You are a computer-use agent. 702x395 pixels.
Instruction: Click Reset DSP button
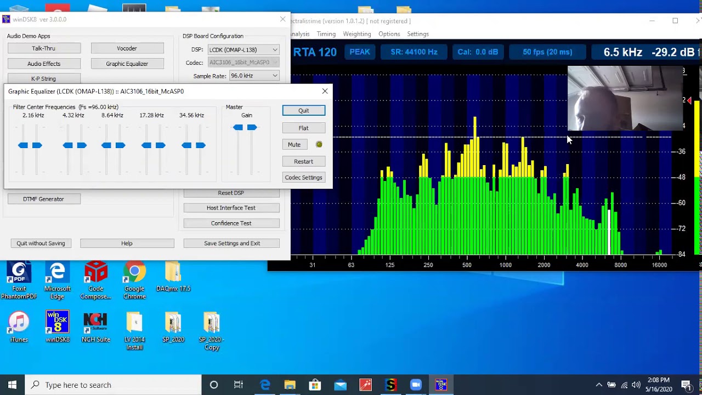pos(231,193)
